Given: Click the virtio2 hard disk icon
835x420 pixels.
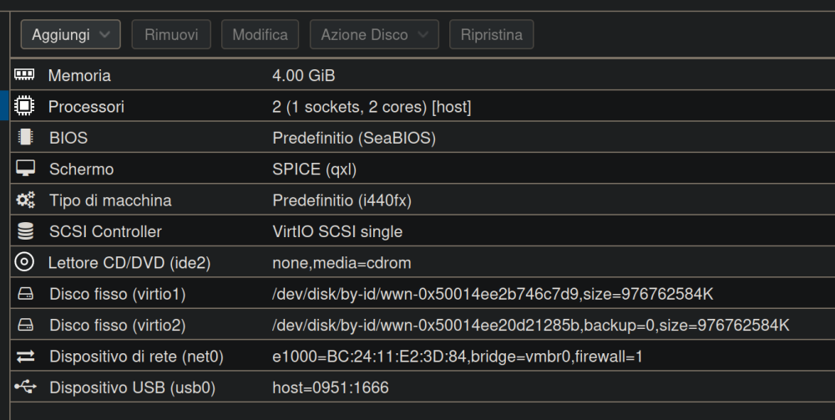Looking at the screenshot, I should click(x=26, y=325).
